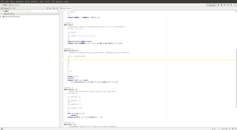This screenshot has height=130, width=237.
Task: Open event log icon in status bar
Action: (x=235, y=129)
